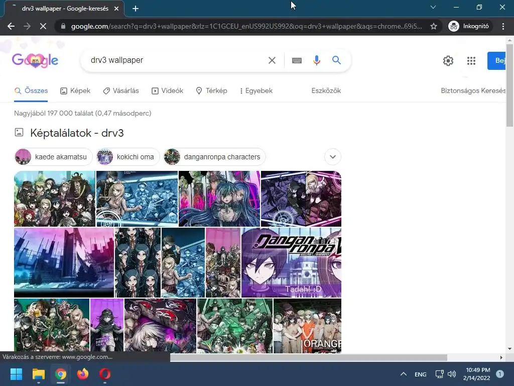
Task: Open the Danganronpa Tadah! :D logo thumbnail
Action: click(x=292, y=262)
